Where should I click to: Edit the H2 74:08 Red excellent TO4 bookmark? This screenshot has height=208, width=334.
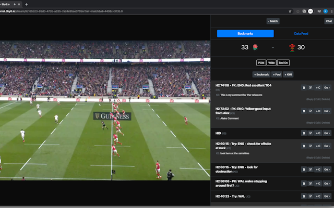(x=311, y=88)
